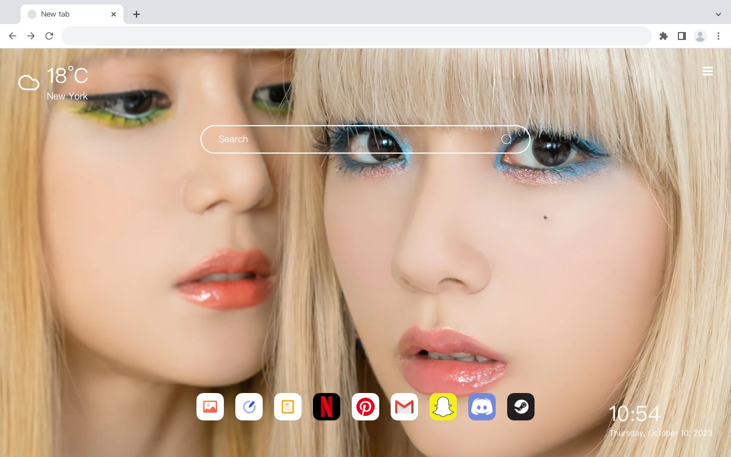Open the Gmail shortcut
Viewport: 731px width, 457px height.
click(x=404, y=407)
